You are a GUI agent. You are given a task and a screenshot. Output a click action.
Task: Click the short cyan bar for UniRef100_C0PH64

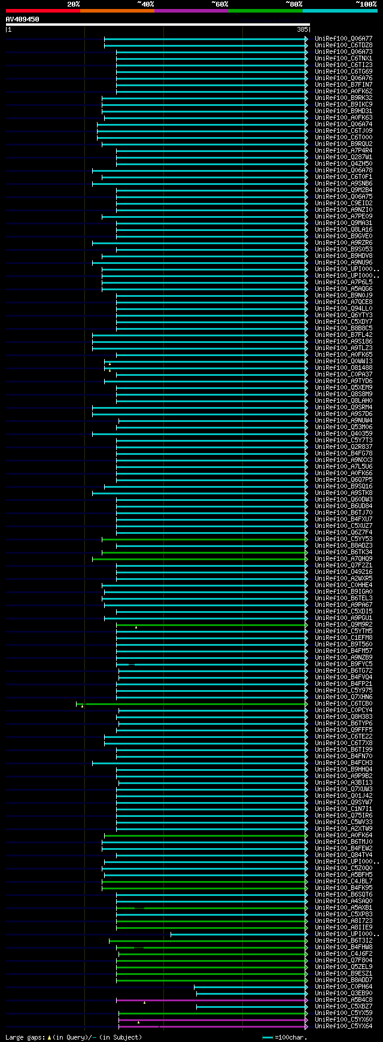click(251, 986)
